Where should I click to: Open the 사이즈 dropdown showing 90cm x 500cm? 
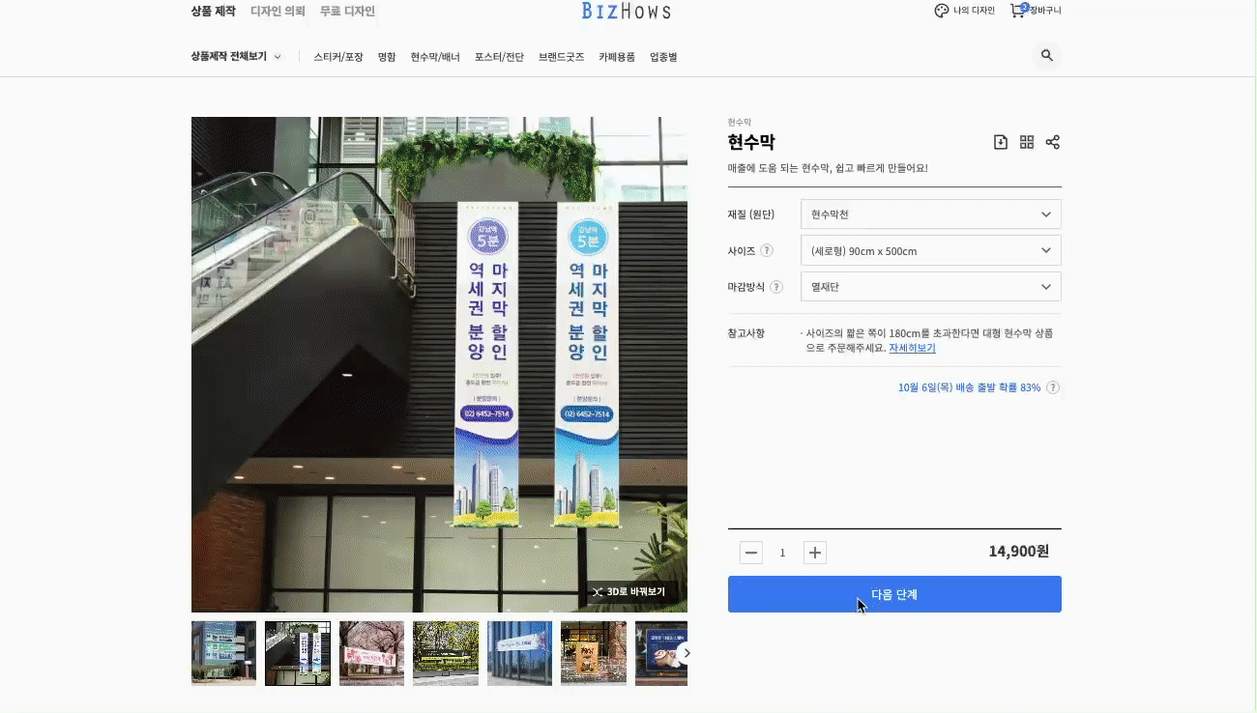930,249
